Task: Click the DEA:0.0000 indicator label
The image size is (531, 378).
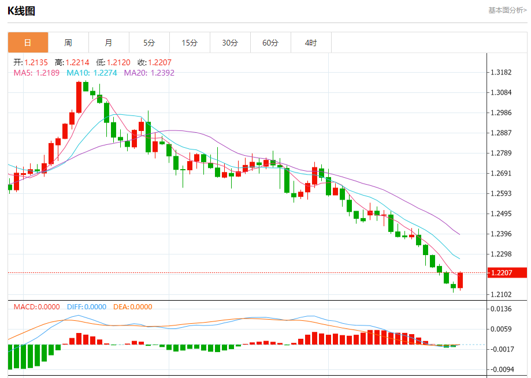Action: click(x=133, y=307)
